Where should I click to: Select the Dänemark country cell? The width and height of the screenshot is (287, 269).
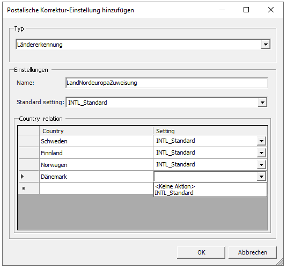click(96, 177)
